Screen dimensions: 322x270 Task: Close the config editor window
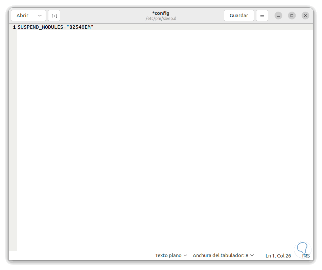coord(305,16)
